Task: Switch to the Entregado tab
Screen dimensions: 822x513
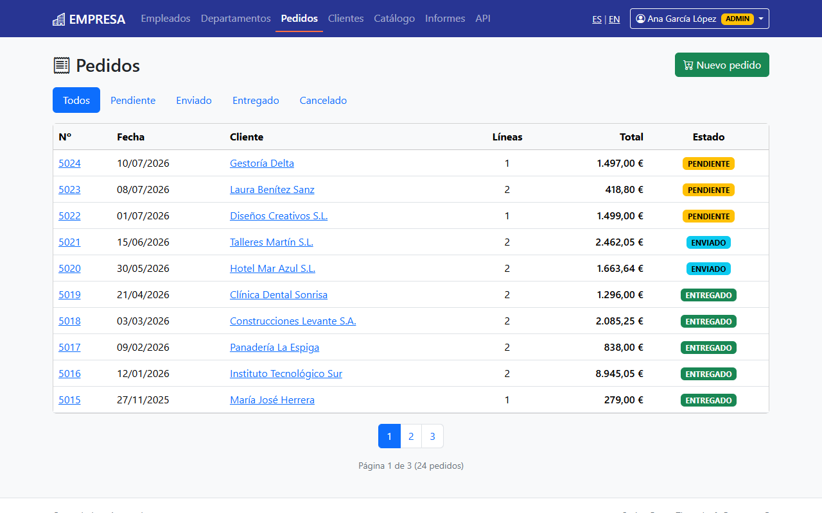Action: click(256, 100)
